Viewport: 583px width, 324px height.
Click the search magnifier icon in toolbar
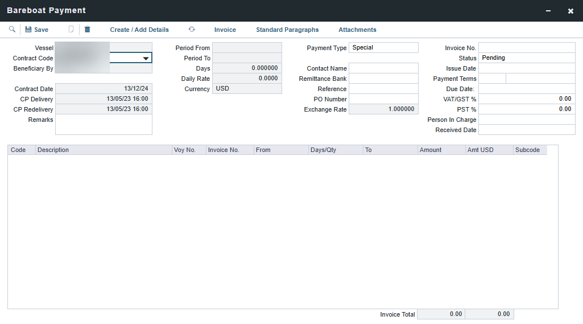click(12, 30)
